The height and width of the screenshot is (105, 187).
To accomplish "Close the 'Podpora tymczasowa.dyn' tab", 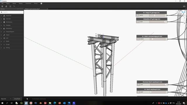I will tap(47, 9).
